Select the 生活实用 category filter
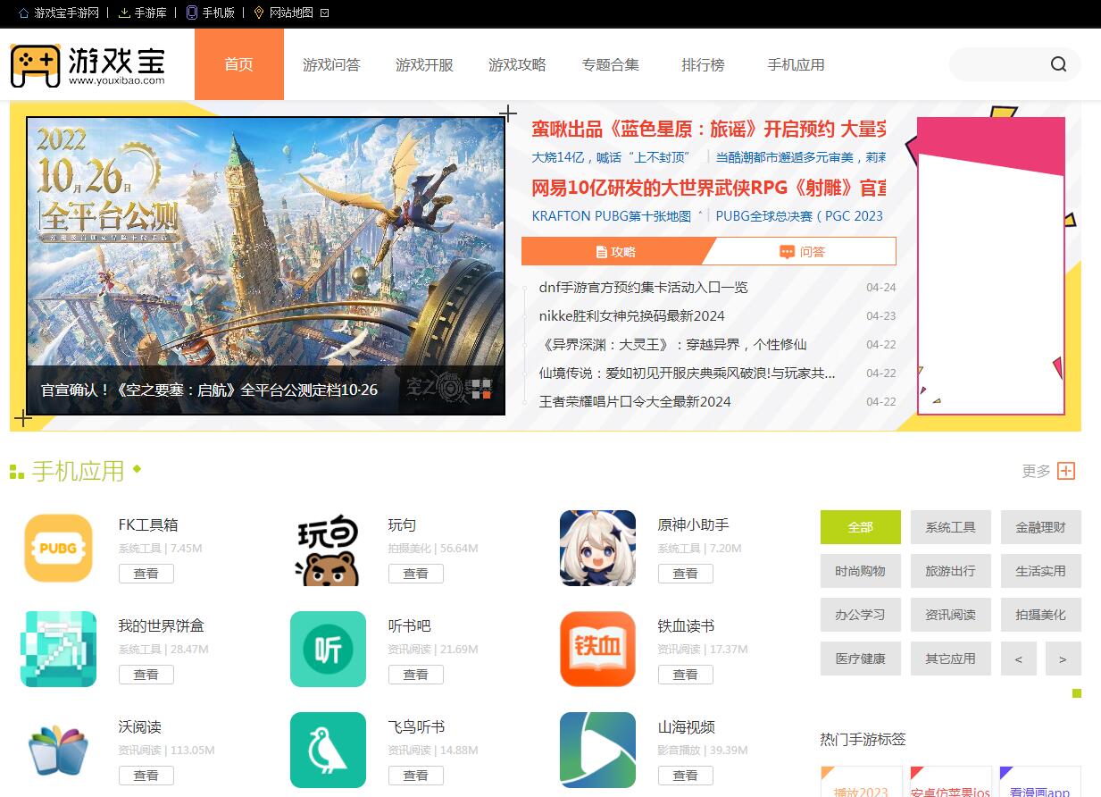Viewport: 1101px width, 797px height. (x=1041, y=571)
